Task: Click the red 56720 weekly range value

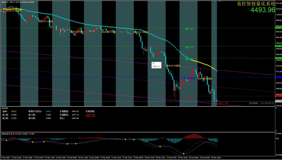Action: click(90, 116)
